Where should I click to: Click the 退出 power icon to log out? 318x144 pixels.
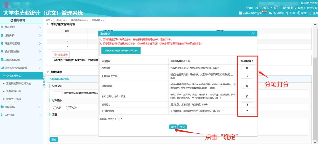(x=310, y=13)
